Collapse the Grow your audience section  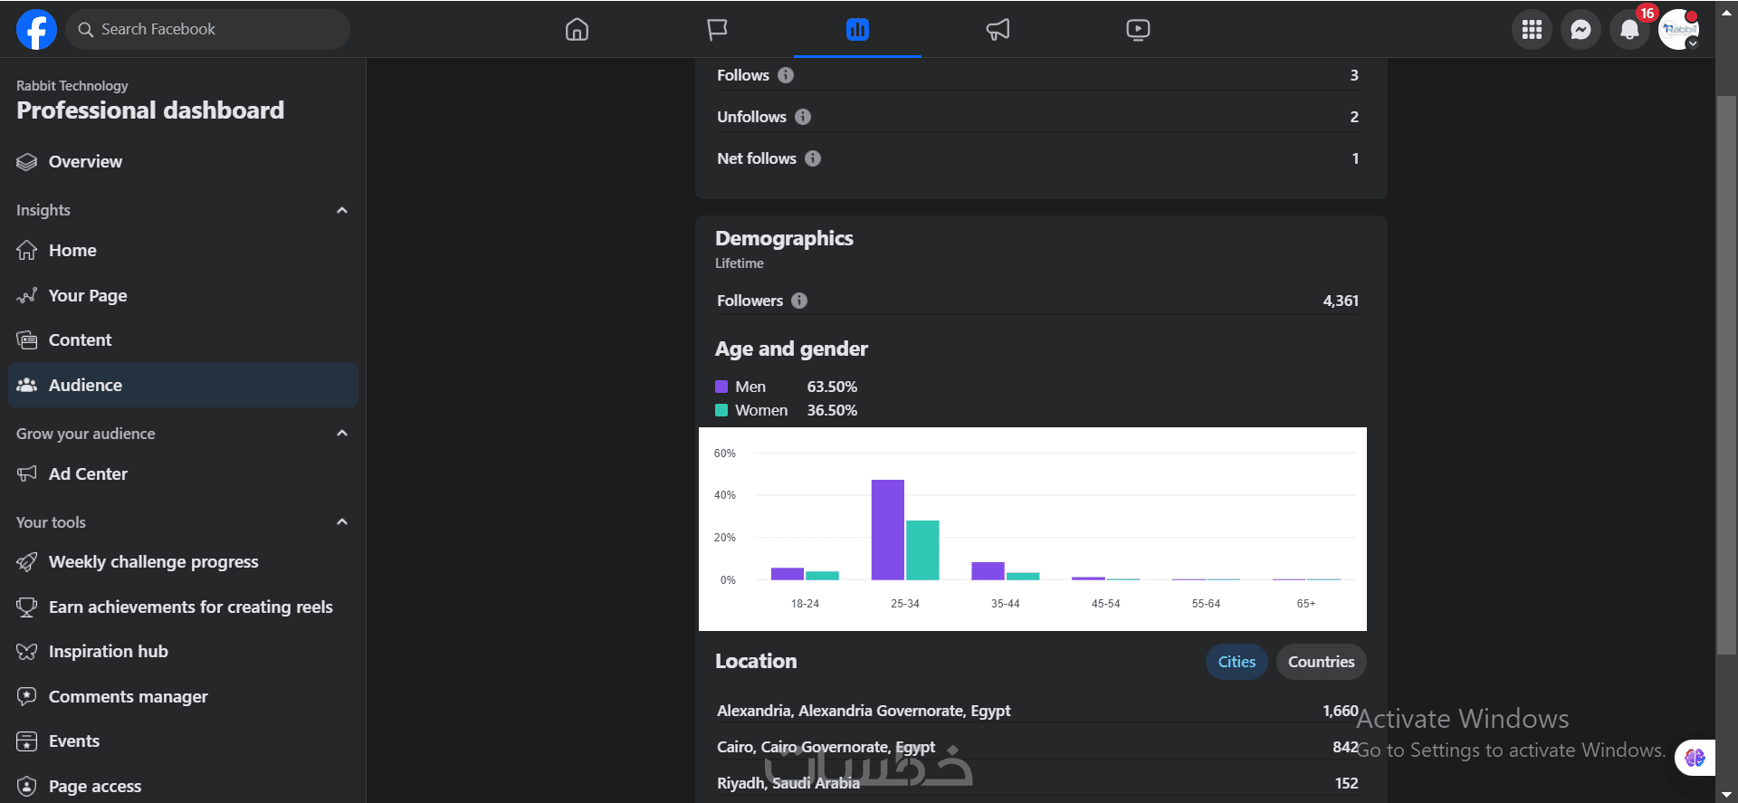(342, 434)
